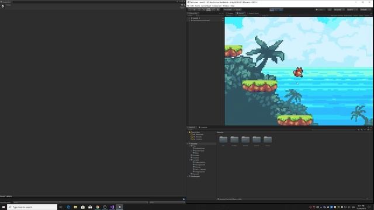This screenshot has height=210, width=374.
Task: Open the AssetBundle name dropdown in Inspector
Action: click(x=81, y=202)
